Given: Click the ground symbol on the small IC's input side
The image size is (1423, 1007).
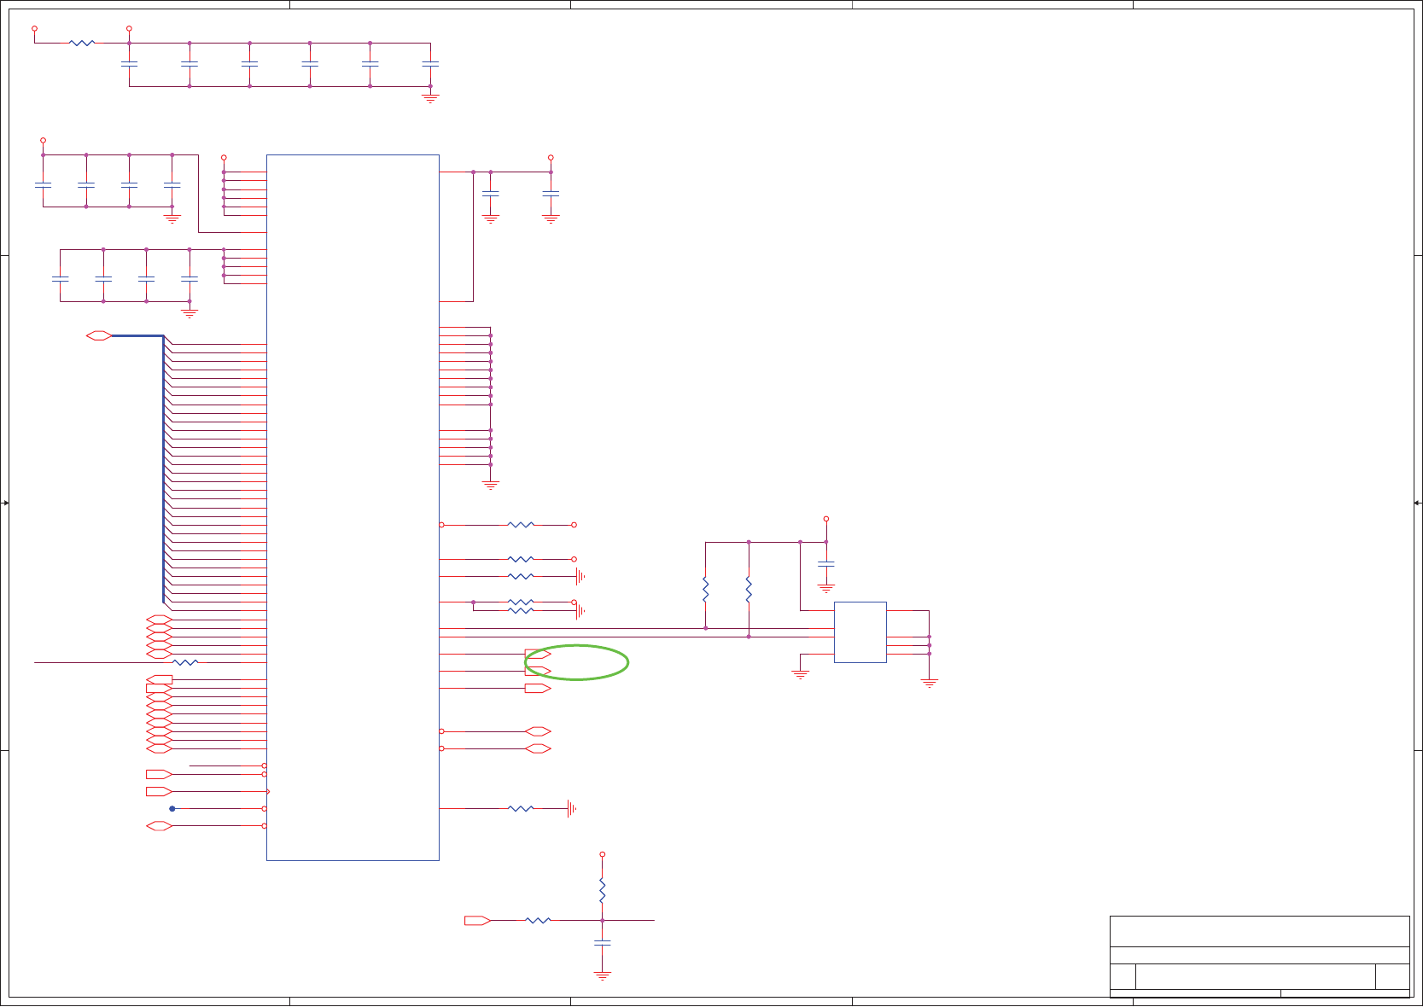Looking at the screenshot, I should [800, 674].
